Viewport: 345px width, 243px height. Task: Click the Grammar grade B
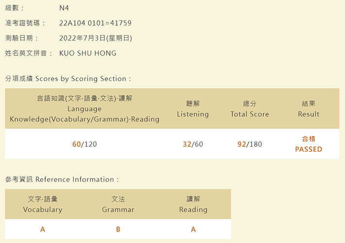(118, 229)
